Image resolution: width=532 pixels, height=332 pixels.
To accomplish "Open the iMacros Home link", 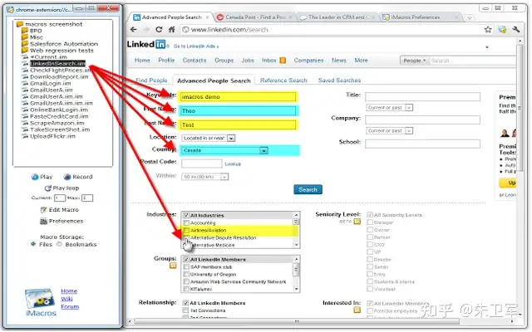I will click(x=69, y=291).
